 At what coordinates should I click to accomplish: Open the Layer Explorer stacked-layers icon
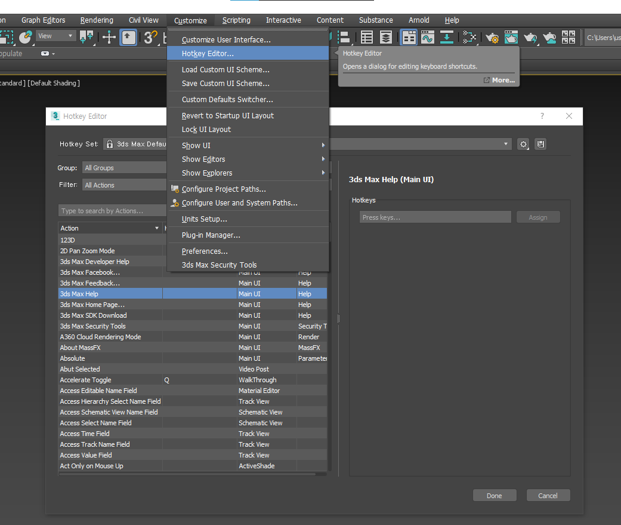386,37
